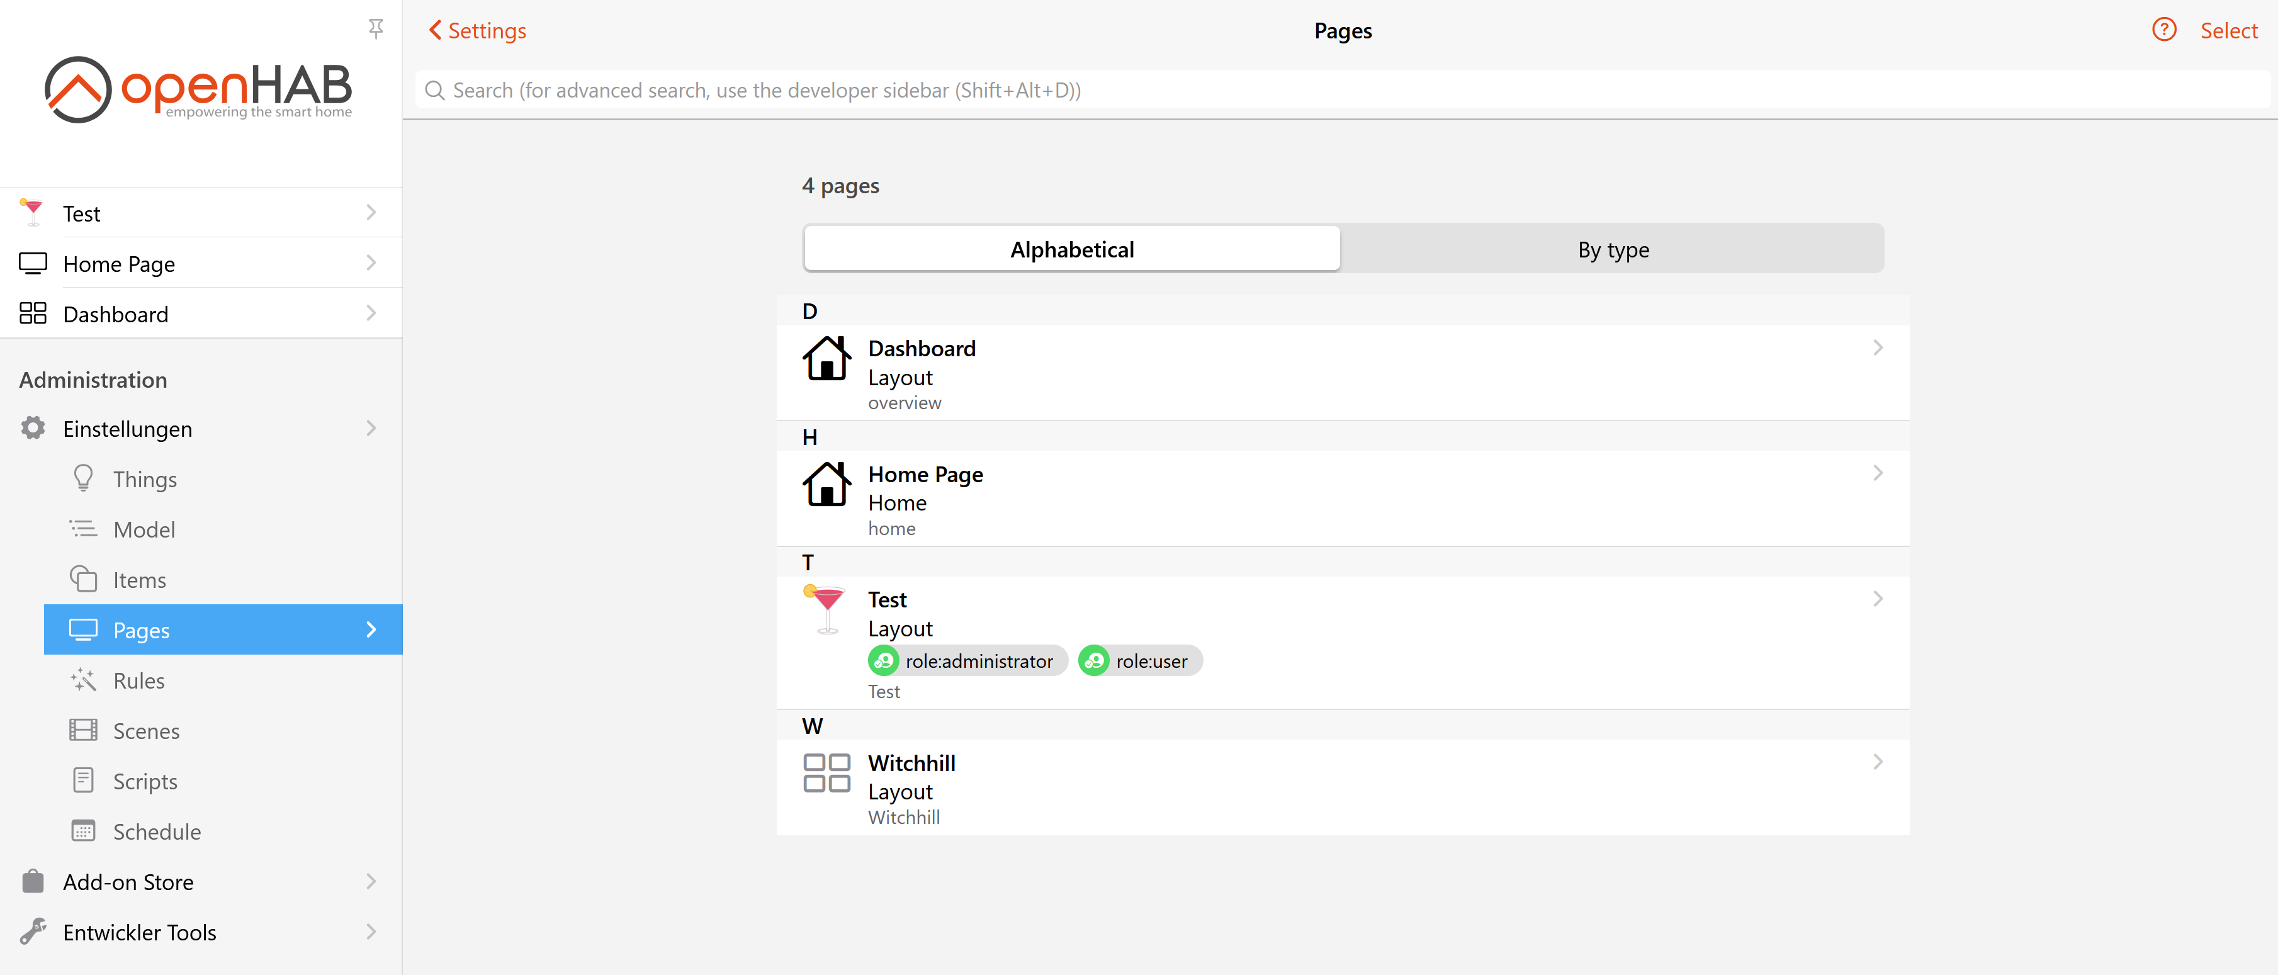Click the pin sidebar icon

[x=376, y=29]
